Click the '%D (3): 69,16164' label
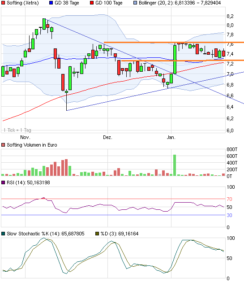 pos(120,234)
